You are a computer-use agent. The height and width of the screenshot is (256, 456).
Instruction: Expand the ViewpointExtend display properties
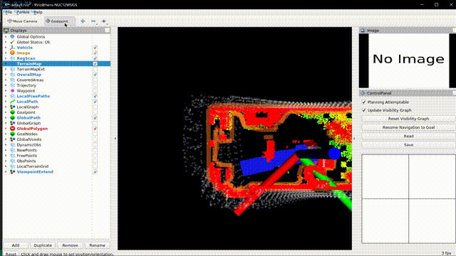click(x=6, y=172)
